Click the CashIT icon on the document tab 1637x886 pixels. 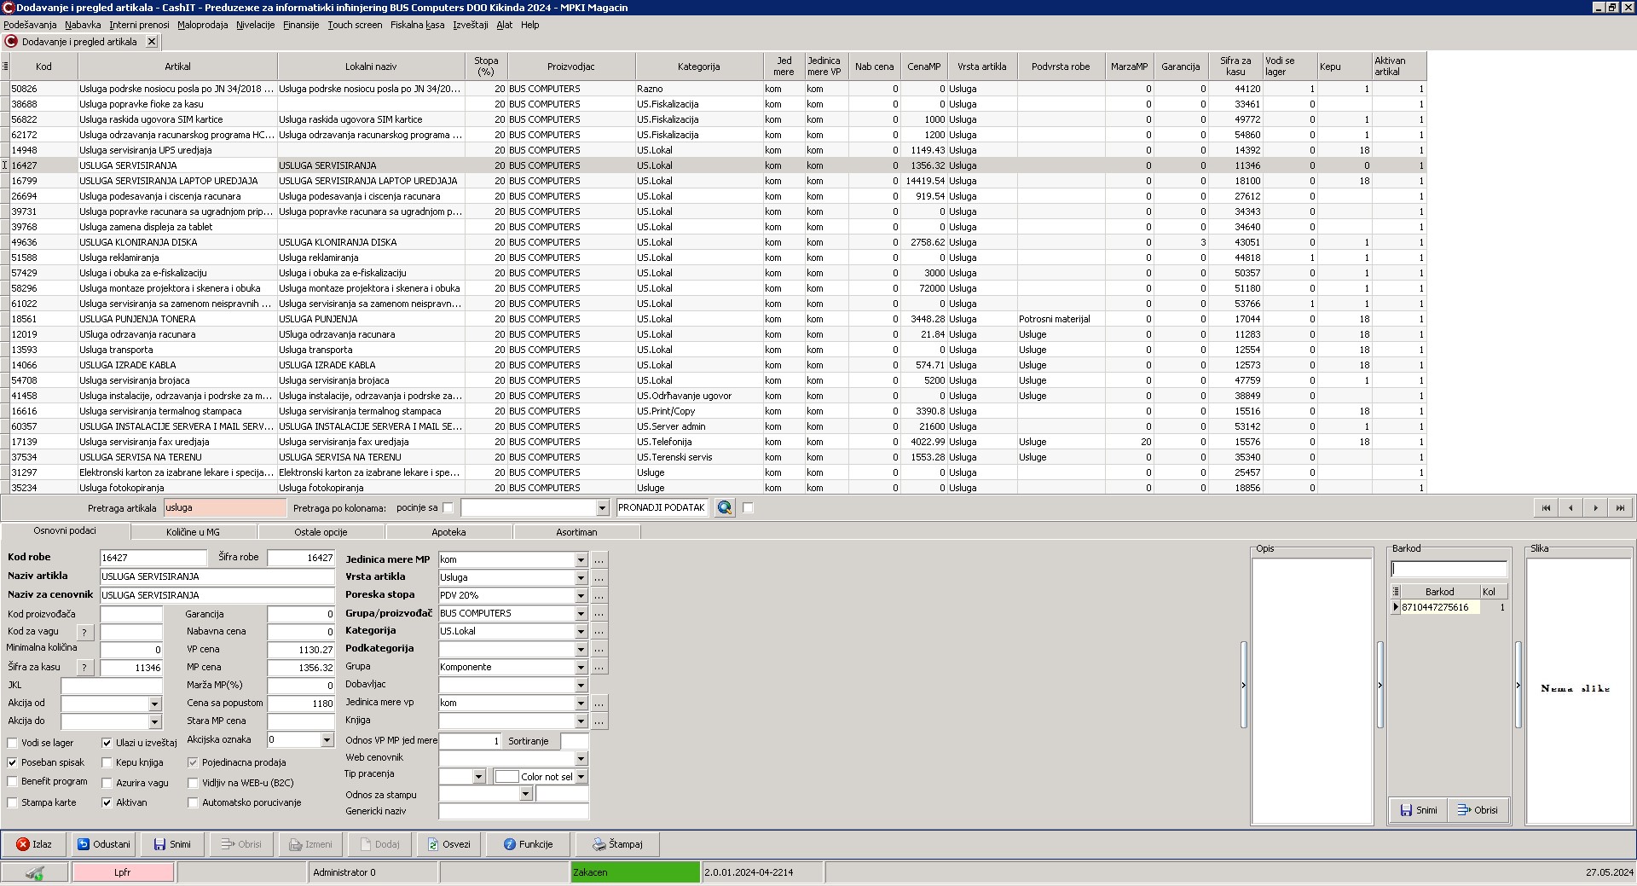click(x=11, y=41)
